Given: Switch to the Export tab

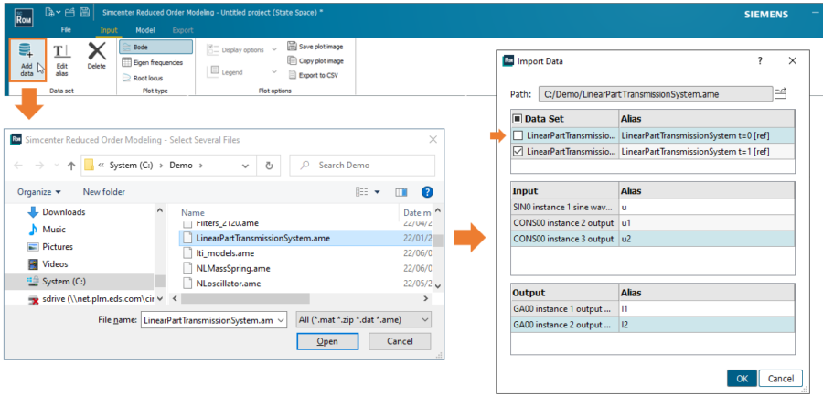Looking at the screenshot, I should (183, 30).
